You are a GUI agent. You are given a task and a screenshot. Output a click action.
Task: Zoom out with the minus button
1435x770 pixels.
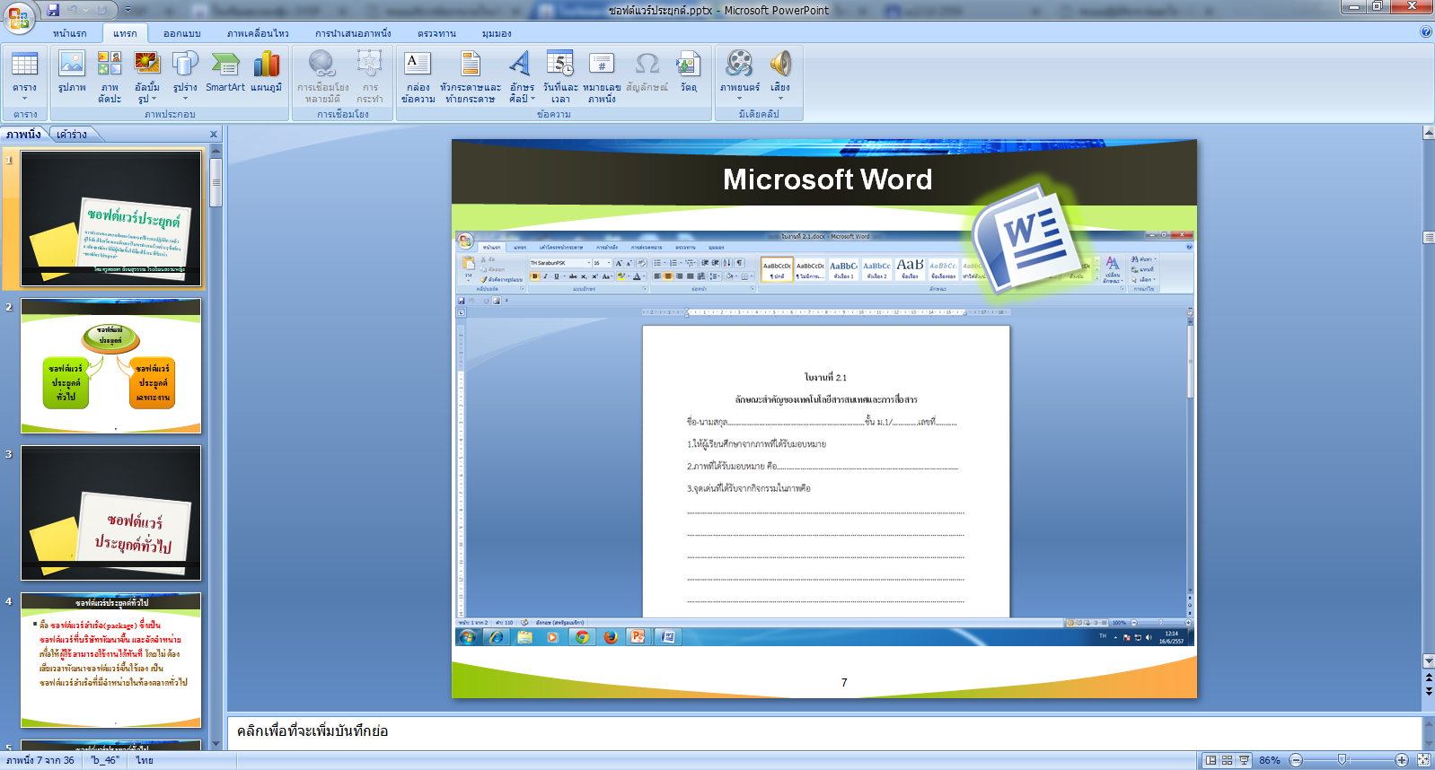pyautogui.click(x=1296, y=760)
